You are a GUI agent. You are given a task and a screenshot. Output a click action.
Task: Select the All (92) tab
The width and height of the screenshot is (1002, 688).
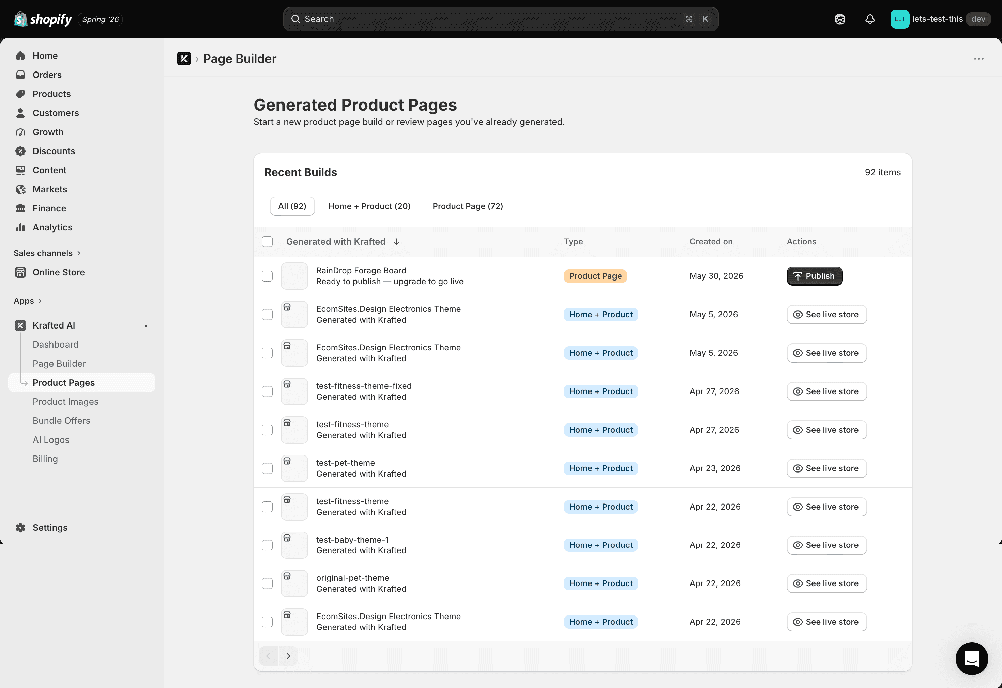292,206
